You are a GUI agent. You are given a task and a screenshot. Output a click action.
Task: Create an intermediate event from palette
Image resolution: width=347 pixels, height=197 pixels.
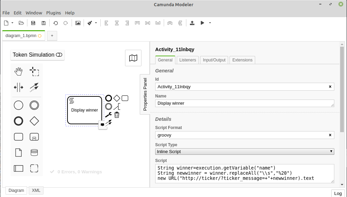pos(34,105)
